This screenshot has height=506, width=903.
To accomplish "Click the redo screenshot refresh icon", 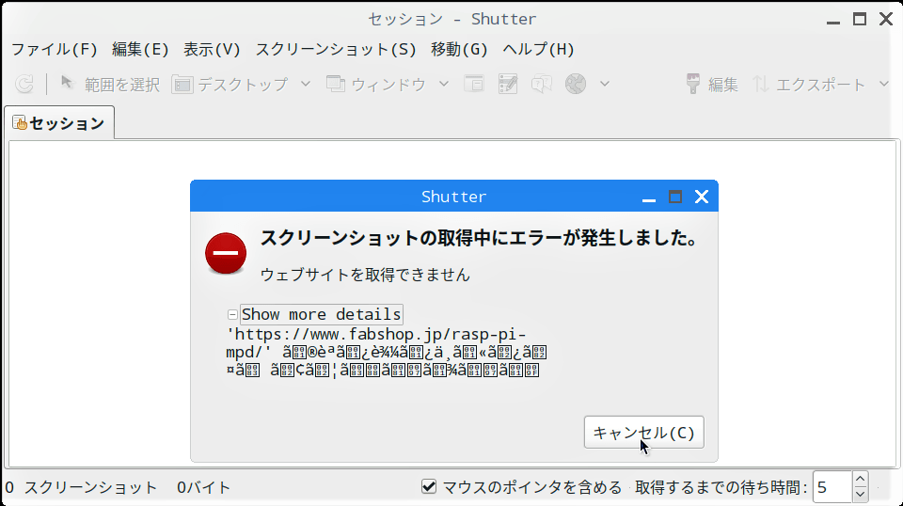I will point(24,85).
